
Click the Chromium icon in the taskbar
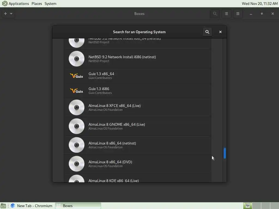13,206
